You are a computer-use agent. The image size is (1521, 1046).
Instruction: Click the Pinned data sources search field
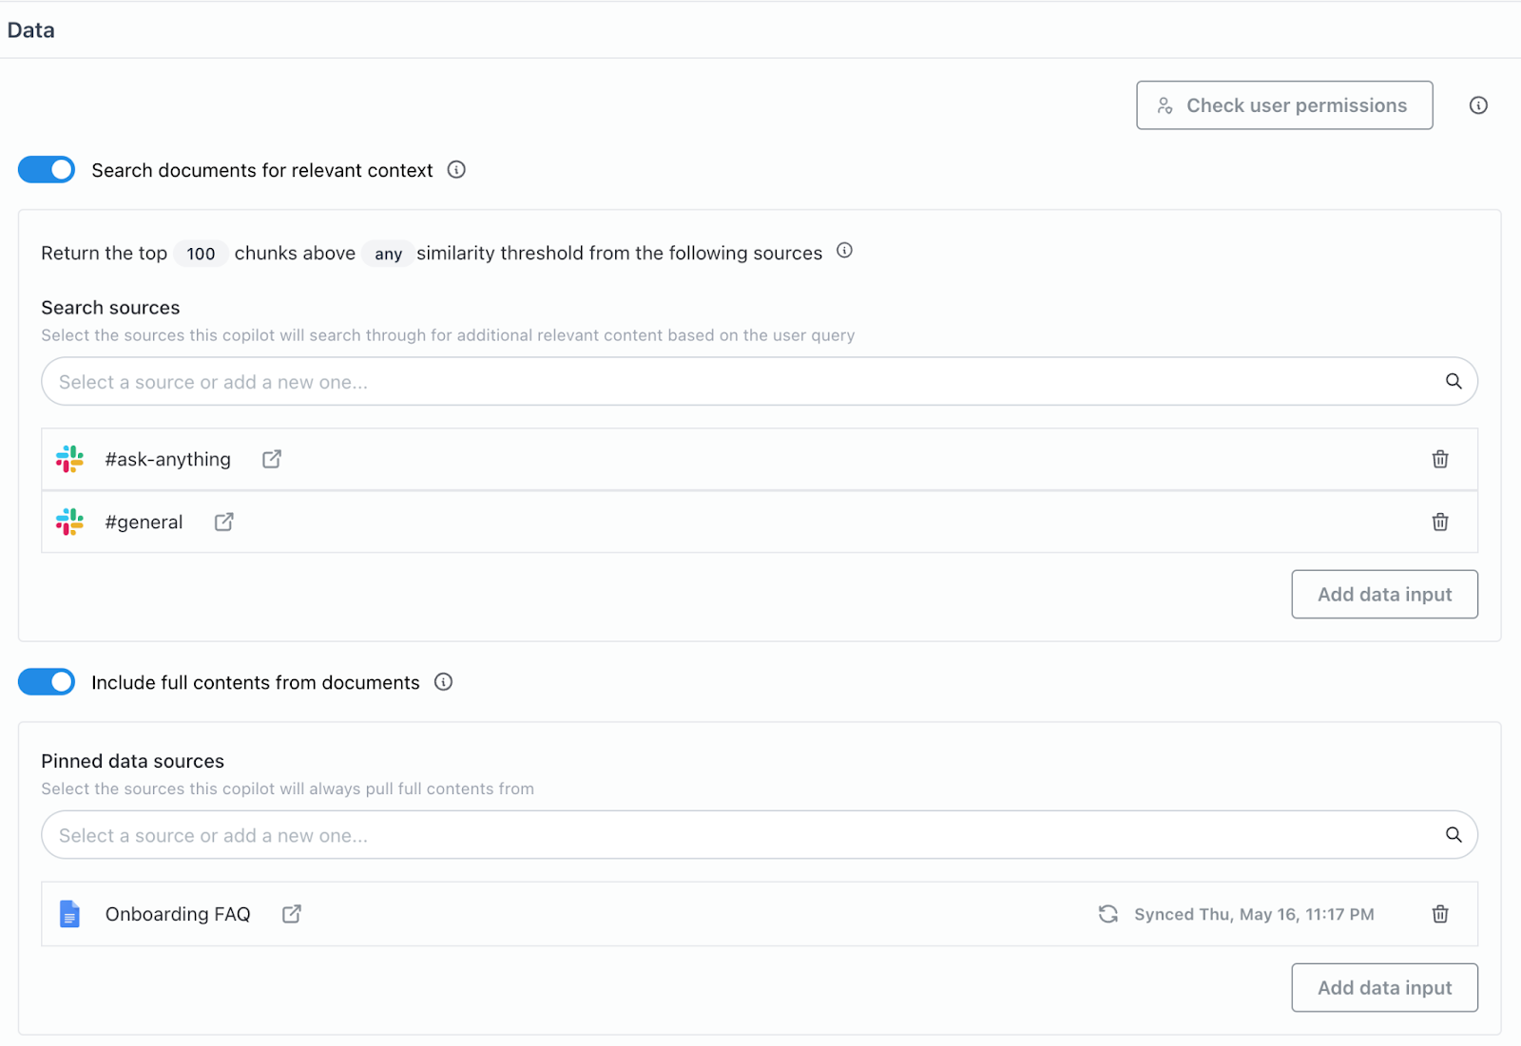741,835
